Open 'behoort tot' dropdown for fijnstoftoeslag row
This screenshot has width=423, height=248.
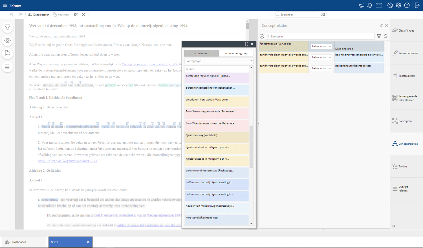(321, 46)
